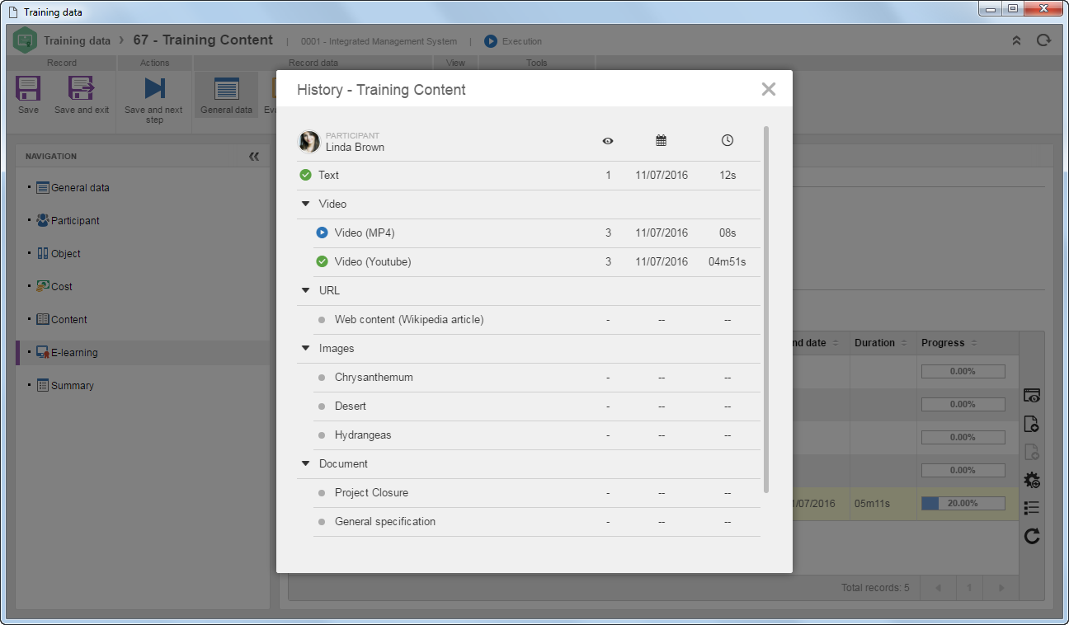Image resolution: width=1069 pixels, height=625 pixels.
Task: Collapse the URL group
Action: 305,290
